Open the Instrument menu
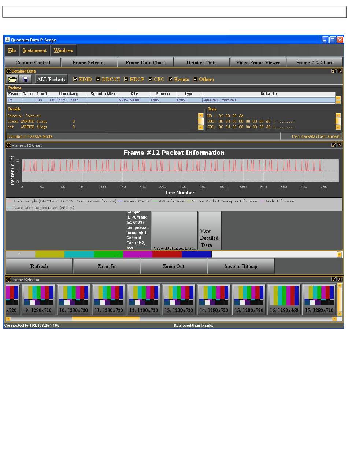 click(35, 51)
